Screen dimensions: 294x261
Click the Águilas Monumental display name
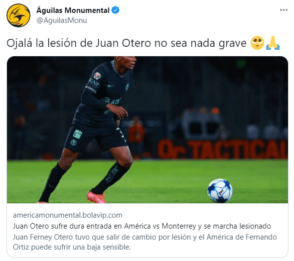click(x=73, y=10)
